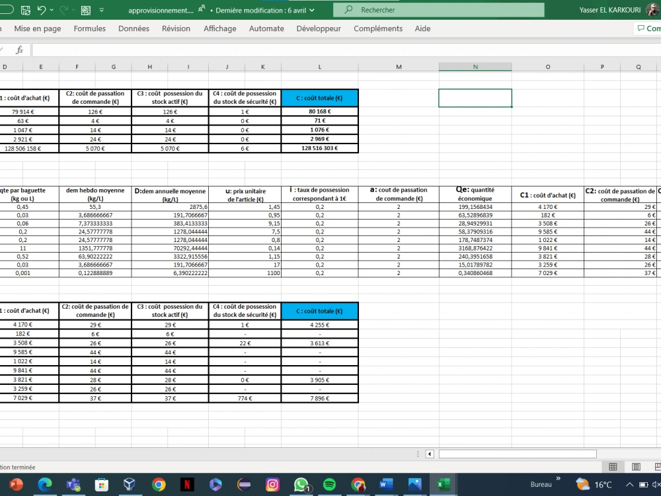Open Netflix from the taskbar
This screenshot has width=661, height=496.
pyautogui.click(x=187, y=485)
